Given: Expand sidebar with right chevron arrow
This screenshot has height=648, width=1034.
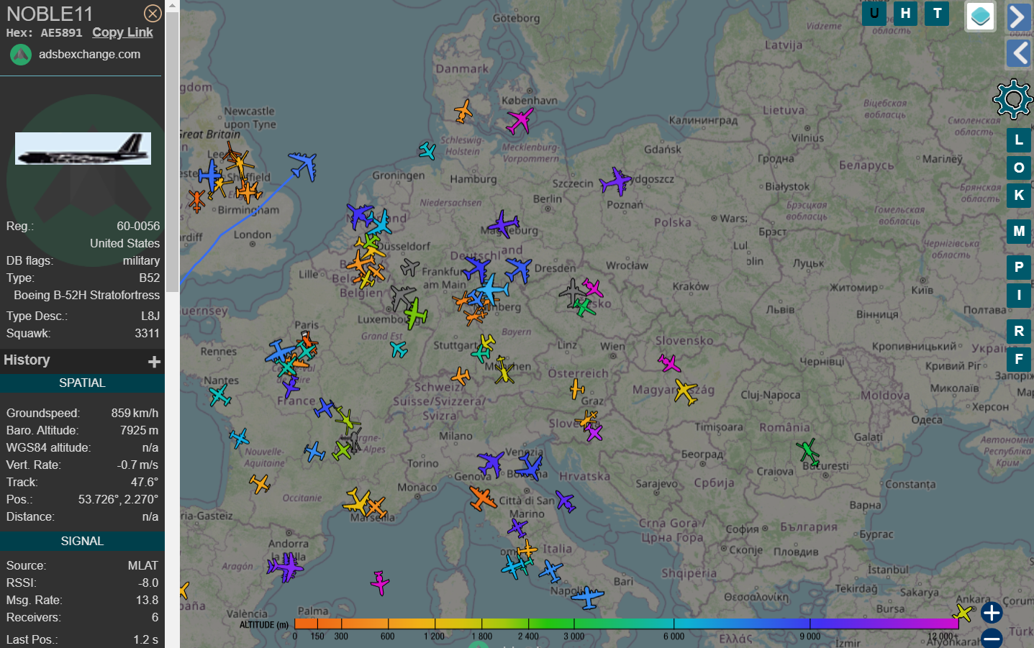Looking at the screenshot, I should (x=1018, y=17).
